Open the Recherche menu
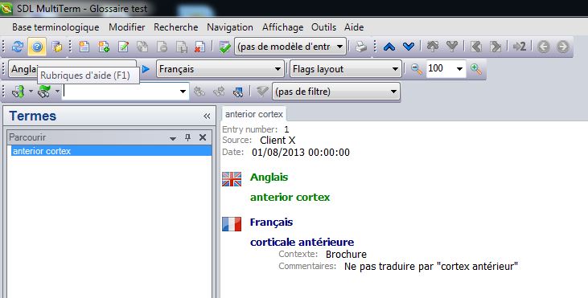 click(x=176, y=27)
